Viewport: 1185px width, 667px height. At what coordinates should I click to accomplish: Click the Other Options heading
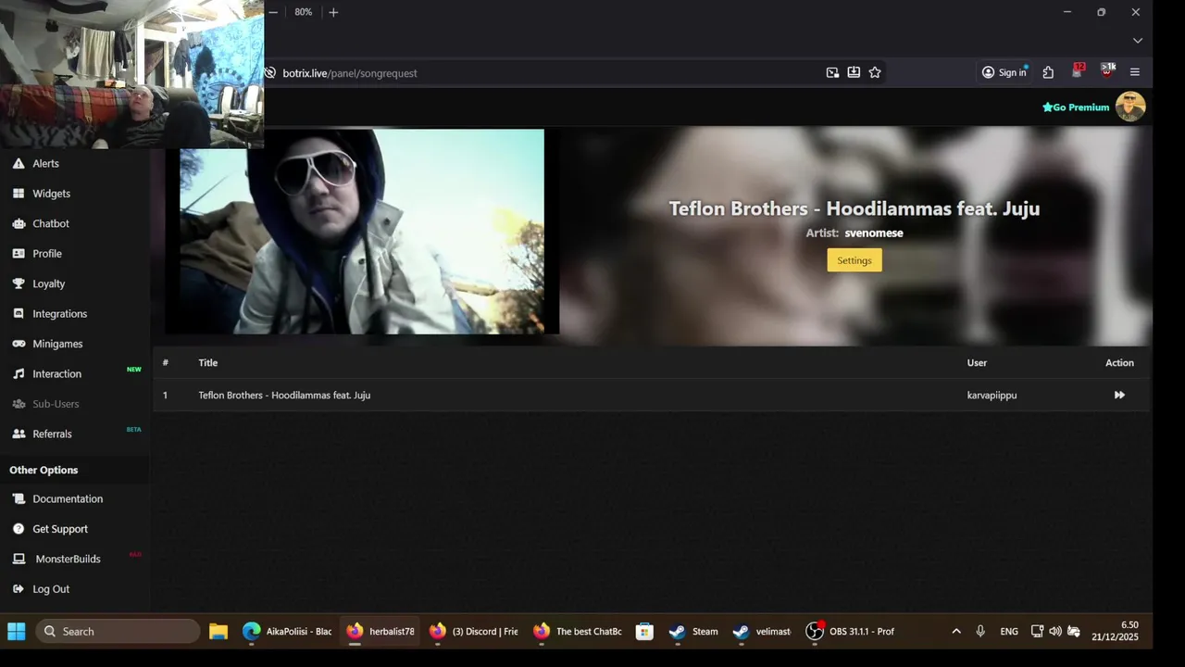[x=44, y=471]
